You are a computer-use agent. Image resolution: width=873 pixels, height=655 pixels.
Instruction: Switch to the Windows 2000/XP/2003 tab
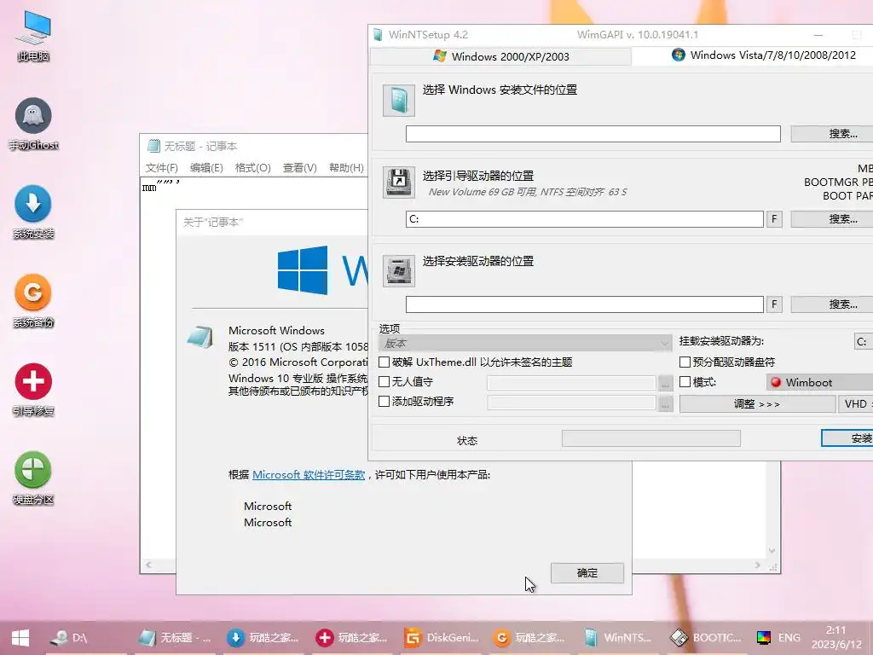point(500,56)
